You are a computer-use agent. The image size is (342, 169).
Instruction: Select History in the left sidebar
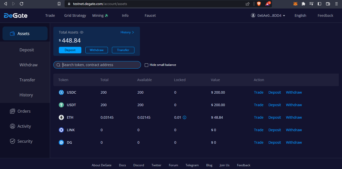26,95
